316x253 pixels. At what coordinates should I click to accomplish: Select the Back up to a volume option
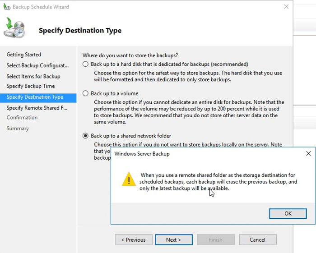pos(86,93)
